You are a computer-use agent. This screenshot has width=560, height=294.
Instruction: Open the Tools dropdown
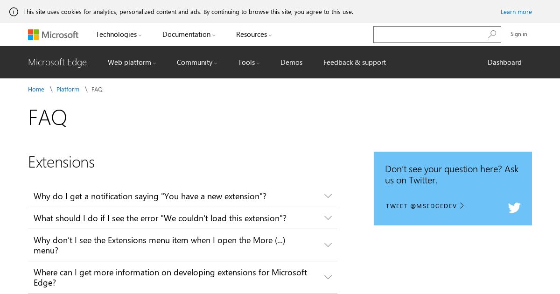249,63
